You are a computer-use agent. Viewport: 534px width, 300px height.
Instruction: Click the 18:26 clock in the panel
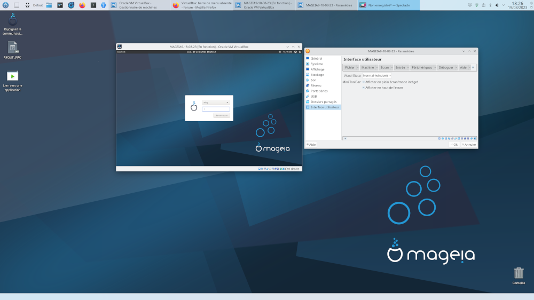[517, 3]
